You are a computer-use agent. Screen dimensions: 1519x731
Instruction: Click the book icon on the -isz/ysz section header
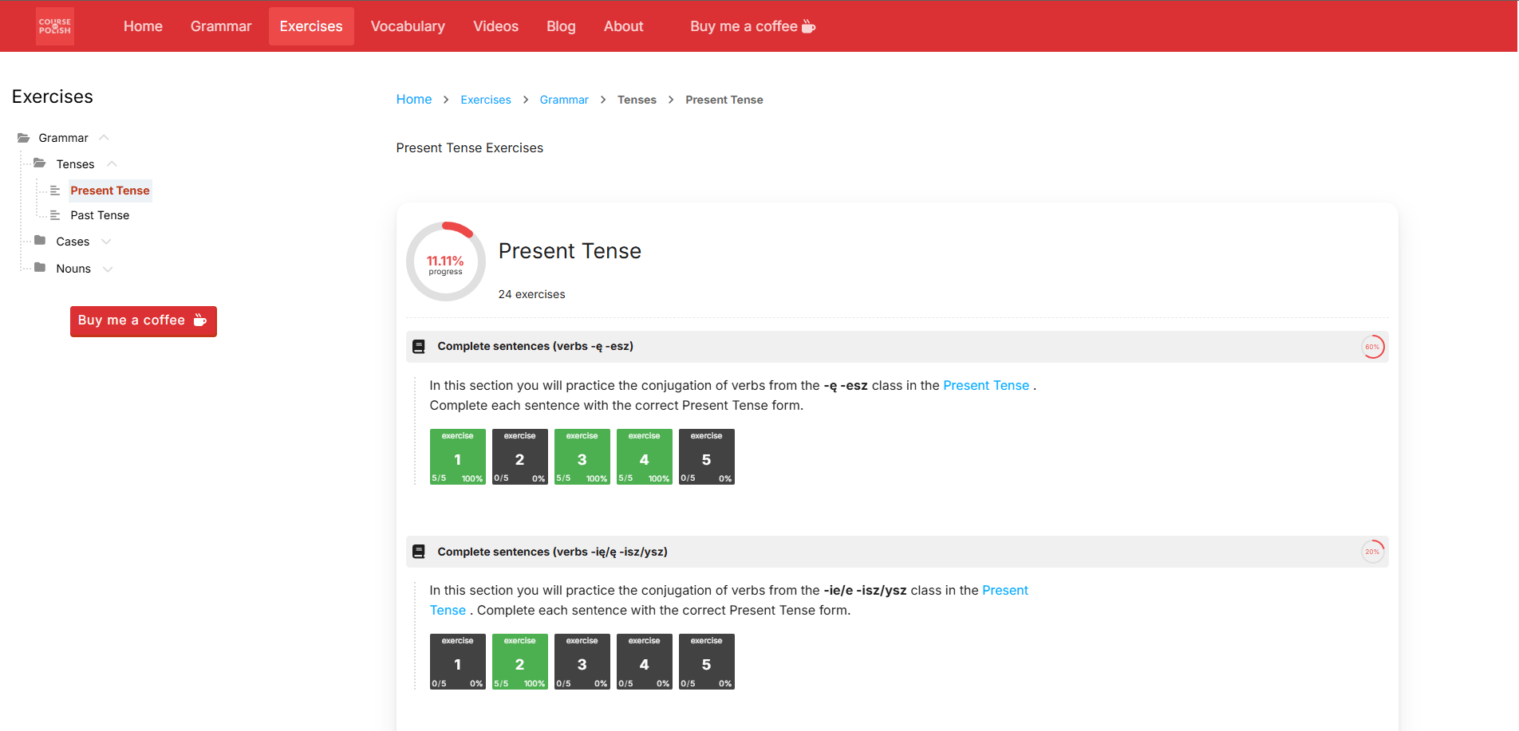point(418,551)
